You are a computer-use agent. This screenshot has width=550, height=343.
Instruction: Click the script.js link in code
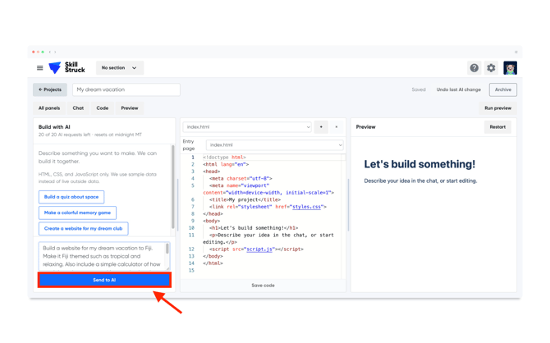tap(259, 249)
